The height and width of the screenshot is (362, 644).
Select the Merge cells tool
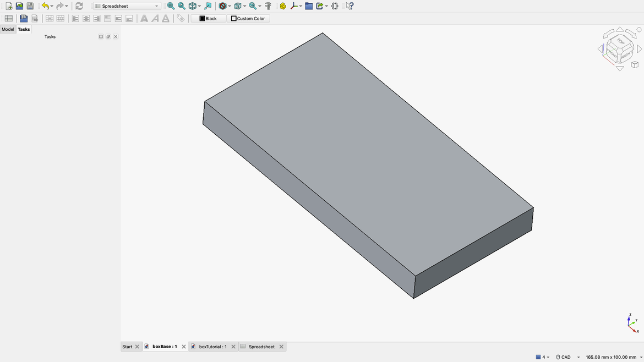49,18
